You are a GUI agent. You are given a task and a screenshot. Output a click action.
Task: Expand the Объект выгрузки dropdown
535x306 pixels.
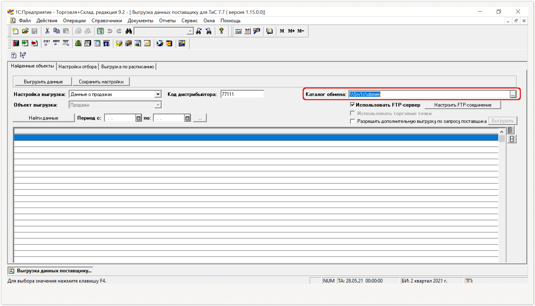[x=158, y=105]
